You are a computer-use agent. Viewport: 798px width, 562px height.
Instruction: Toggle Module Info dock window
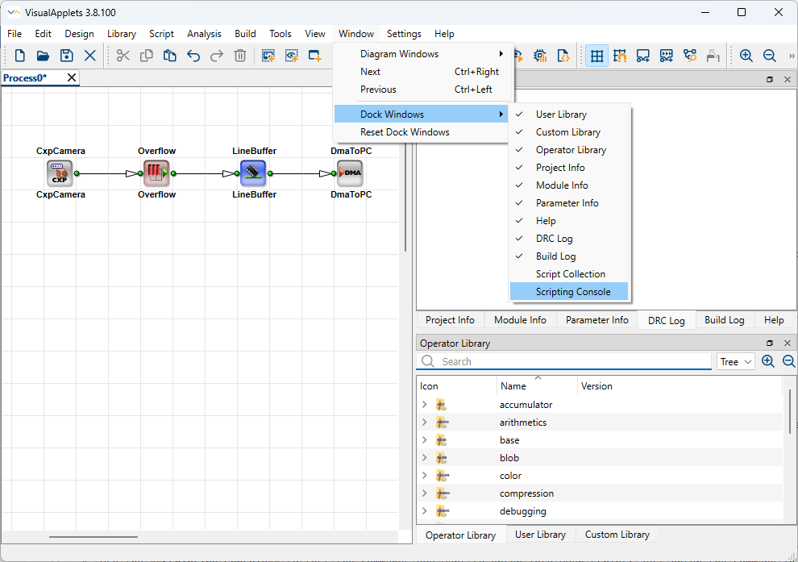[569, 185]
